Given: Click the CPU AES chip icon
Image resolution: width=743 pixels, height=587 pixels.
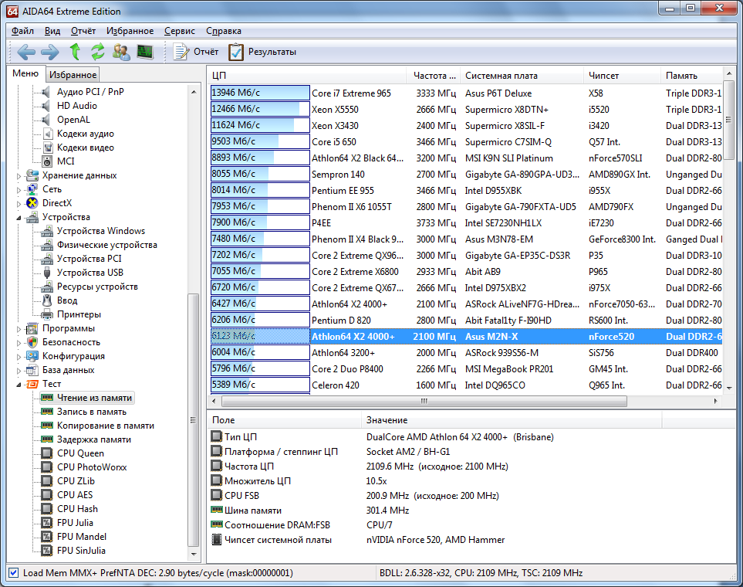Looking at the screenshot, I should pyautogui.click(x=47, y=495).
